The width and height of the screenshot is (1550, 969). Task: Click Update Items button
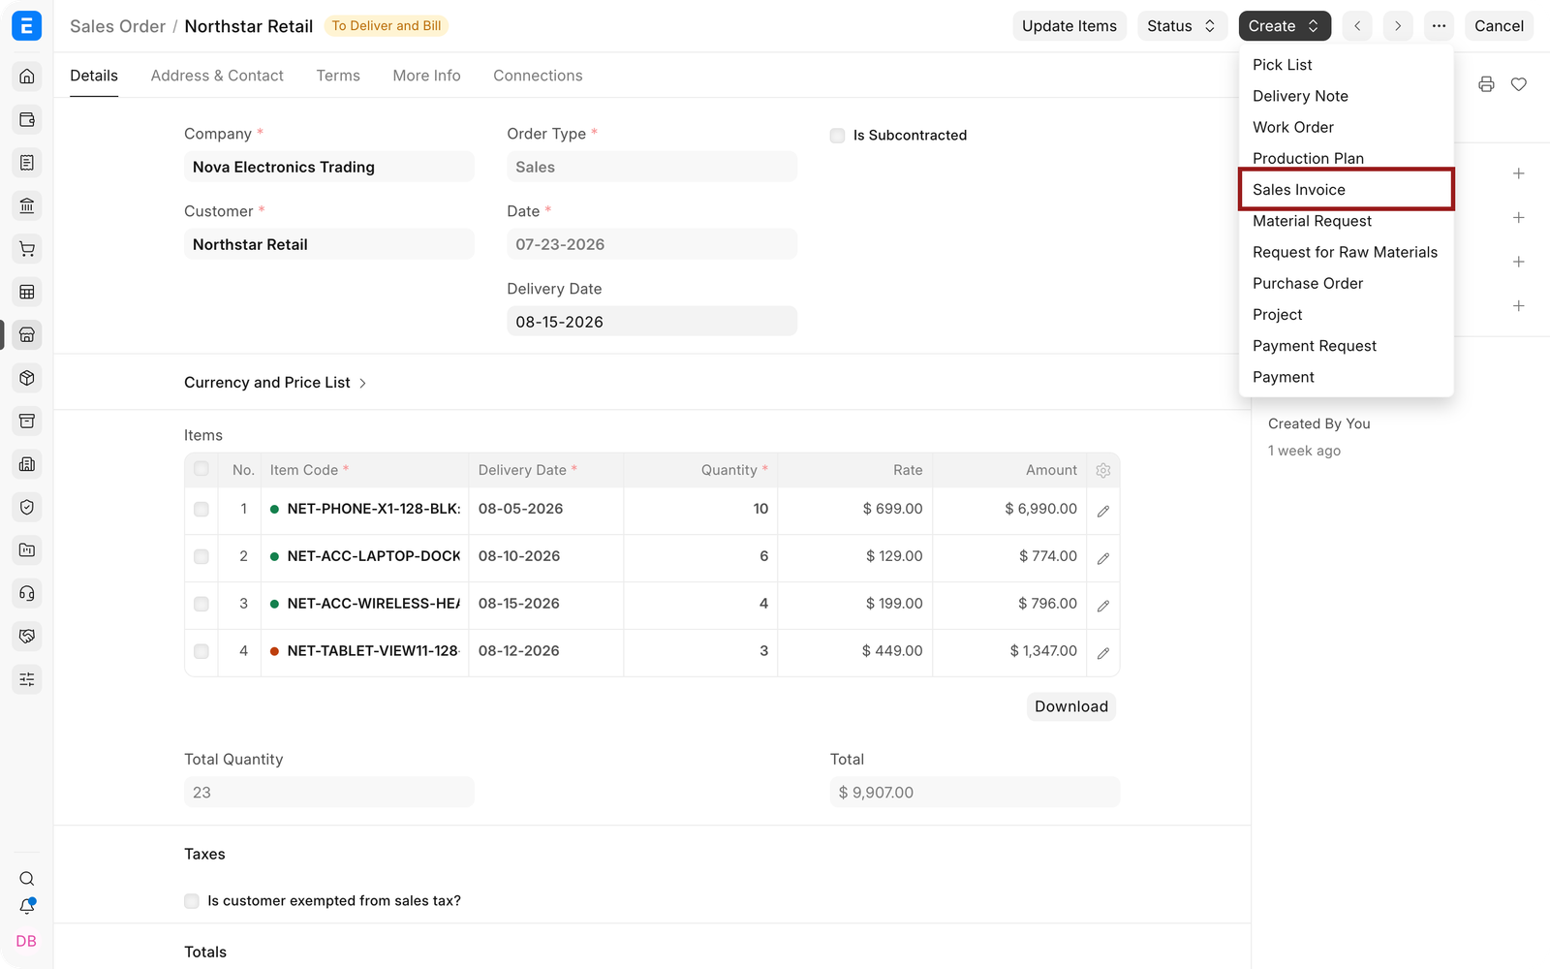click(1069, 26)
